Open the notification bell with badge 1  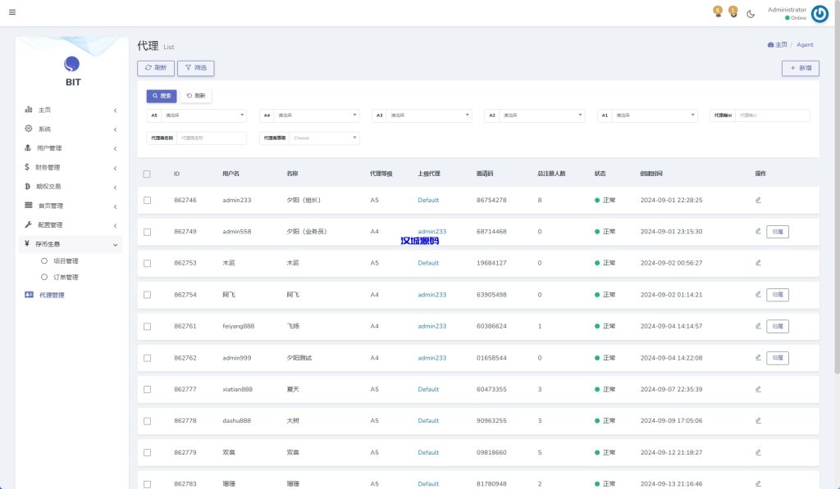coord(733,12)
